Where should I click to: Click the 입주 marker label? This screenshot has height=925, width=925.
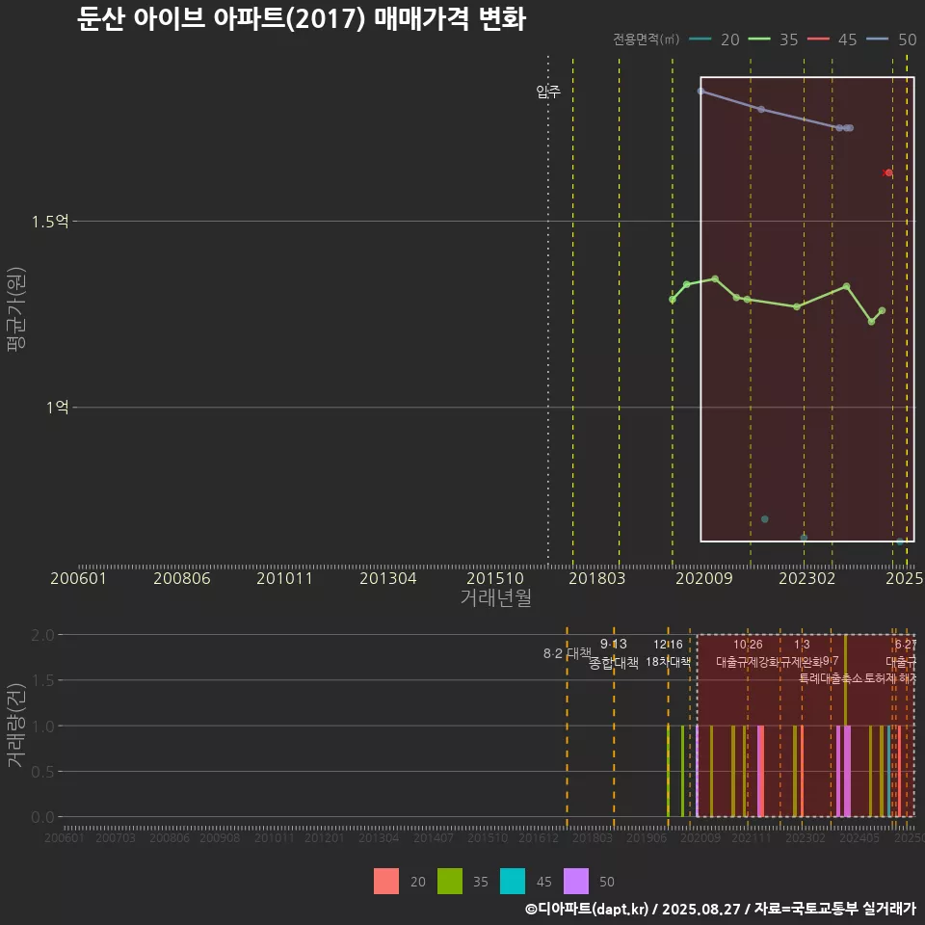coord(548,92)
